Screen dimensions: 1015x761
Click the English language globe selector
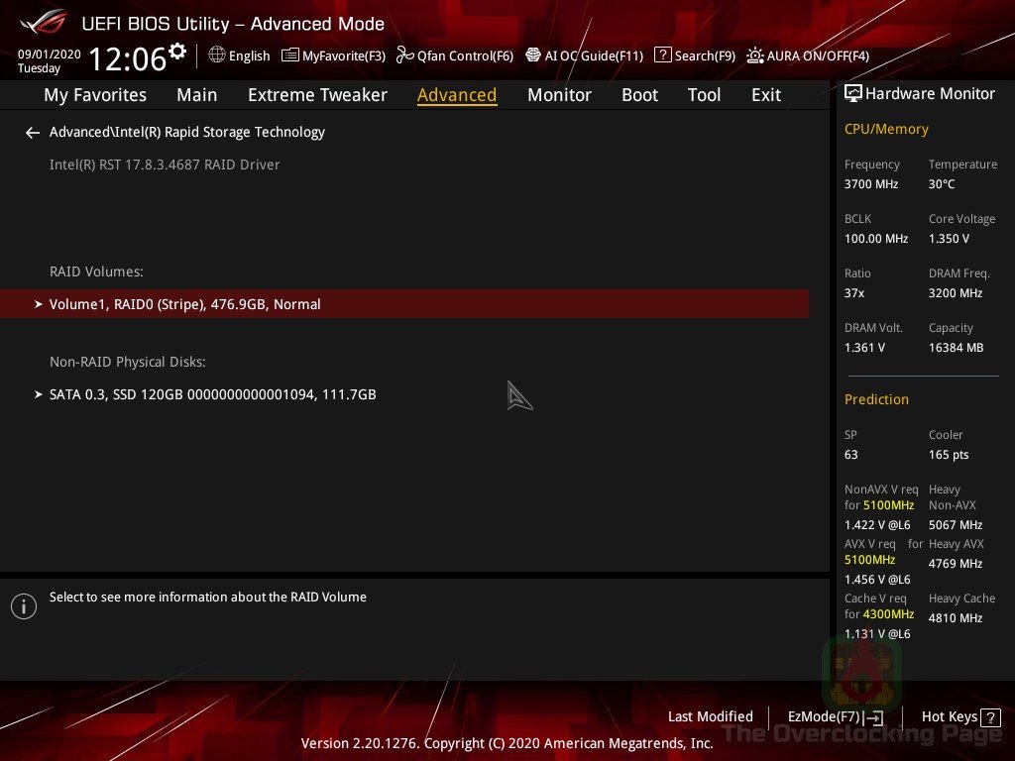tap(238, 55)
